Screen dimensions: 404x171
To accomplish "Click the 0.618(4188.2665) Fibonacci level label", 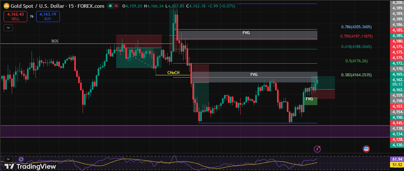I will 356,47.
